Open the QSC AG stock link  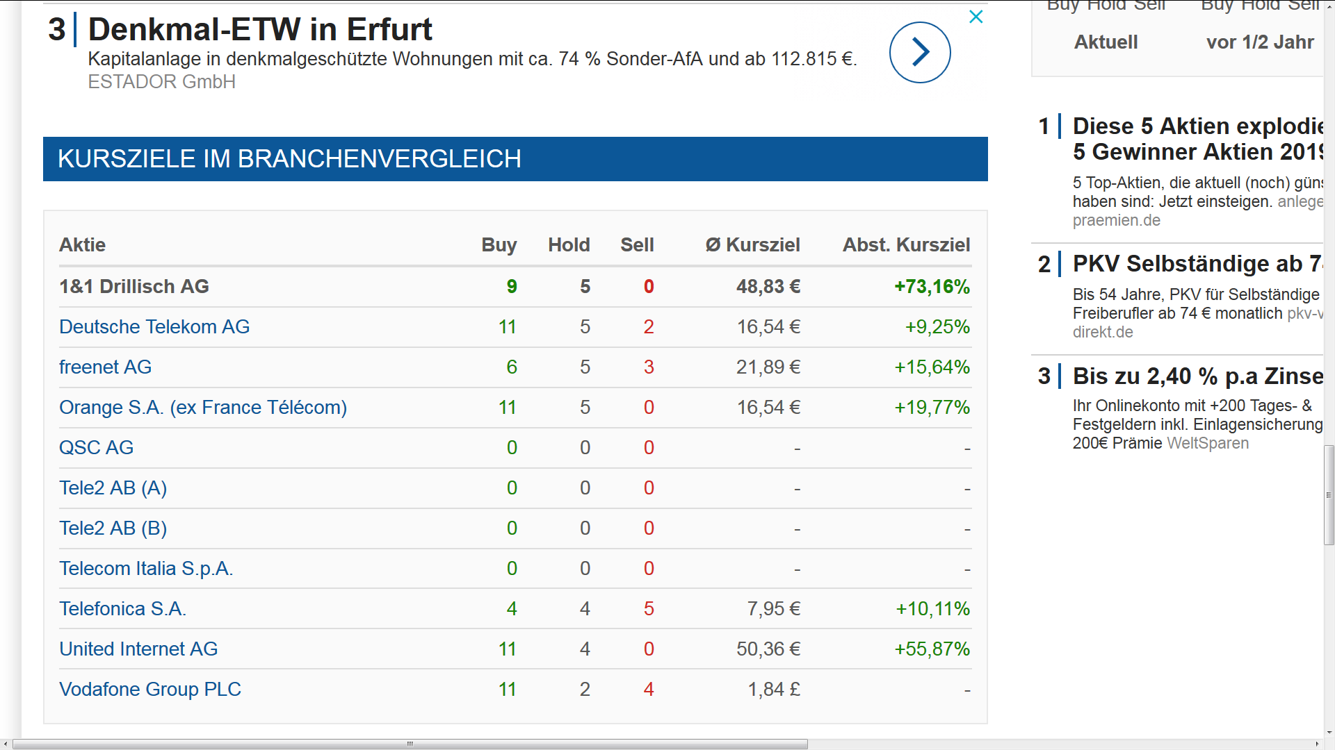coord(96,448)
